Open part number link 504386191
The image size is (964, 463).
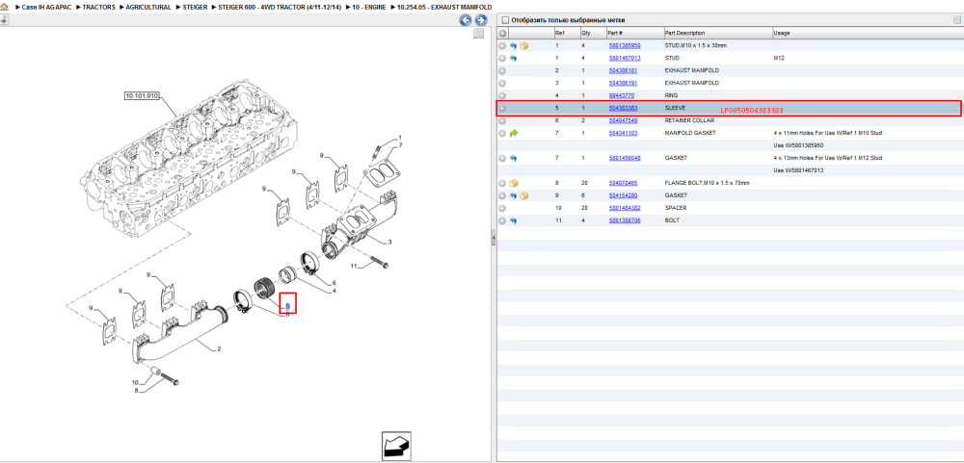(x=622, y=83)
